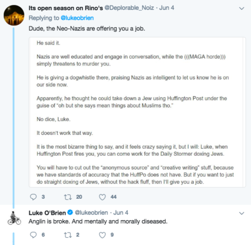Click the blue verified badge
The image size is (251, 245).
70,212
